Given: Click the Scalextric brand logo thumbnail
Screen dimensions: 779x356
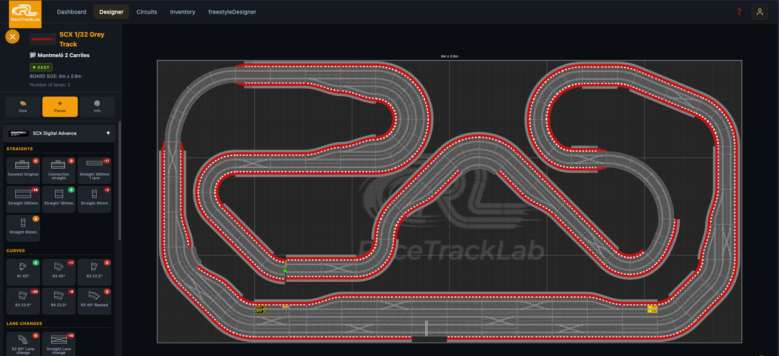Looking at the screenshot, I should [x=43, y=39].
